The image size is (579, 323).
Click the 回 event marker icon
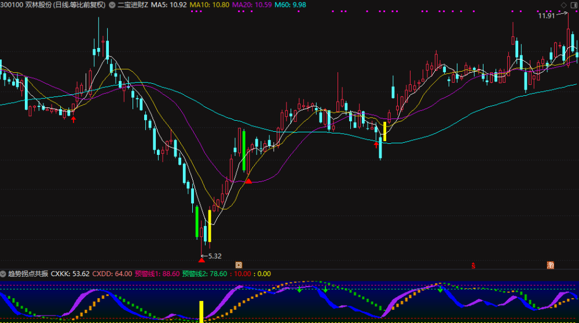pyautogui.click(x=239, y=265)
